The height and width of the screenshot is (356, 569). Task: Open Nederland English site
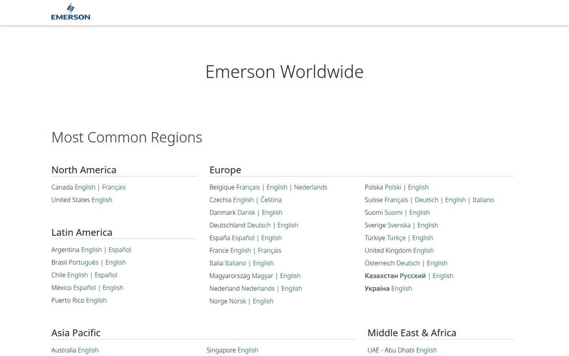(292, 289)
